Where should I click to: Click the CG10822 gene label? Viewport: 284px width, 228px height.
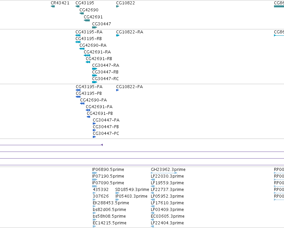(125, 3)
